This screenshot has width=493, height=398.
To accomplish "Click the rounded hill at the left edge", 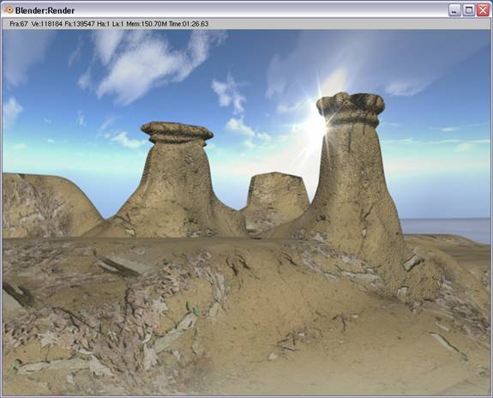I will (x=47, y=204).
